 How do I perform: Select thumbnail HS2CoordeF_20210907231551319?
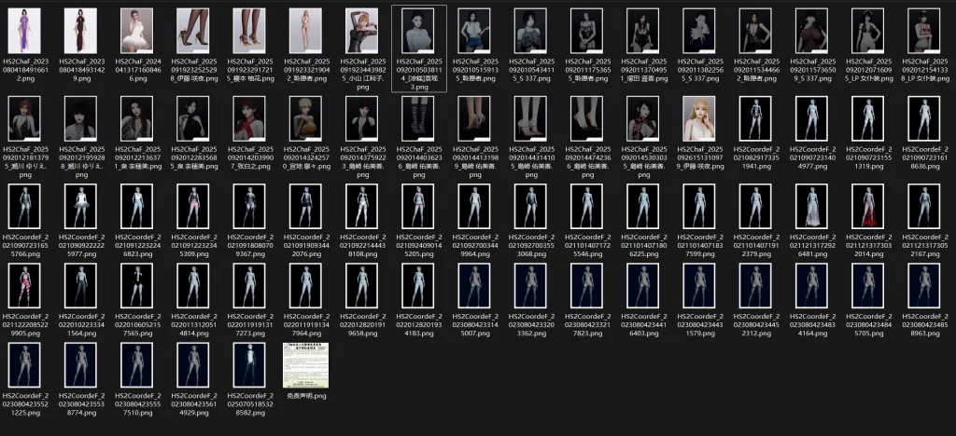pyautogui.click(x=867, y=118)
